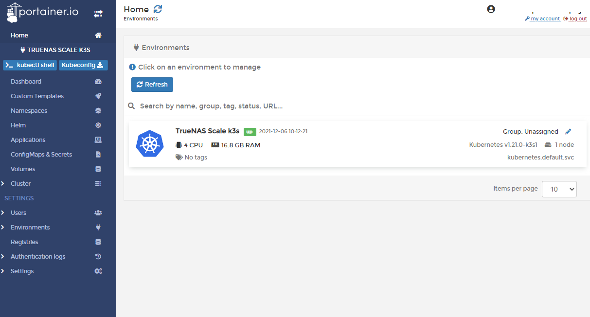The image size is (590, 317).
Task: Click the Namespaces layers icon
Action: [x=98, y=111]
